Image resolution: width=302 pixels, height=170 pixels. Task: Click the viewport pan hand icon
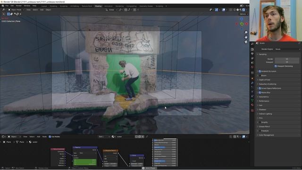246,37
